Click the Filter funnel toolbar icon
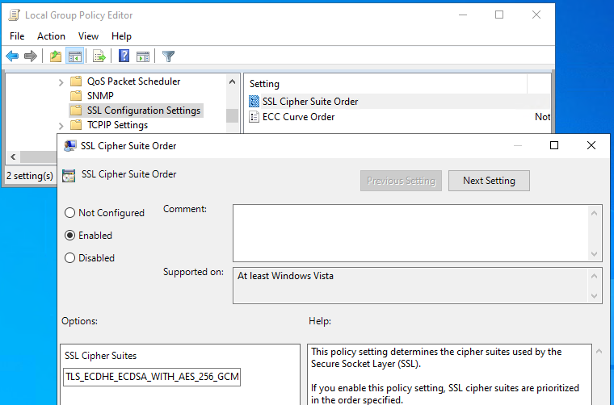 pos(168,56)
